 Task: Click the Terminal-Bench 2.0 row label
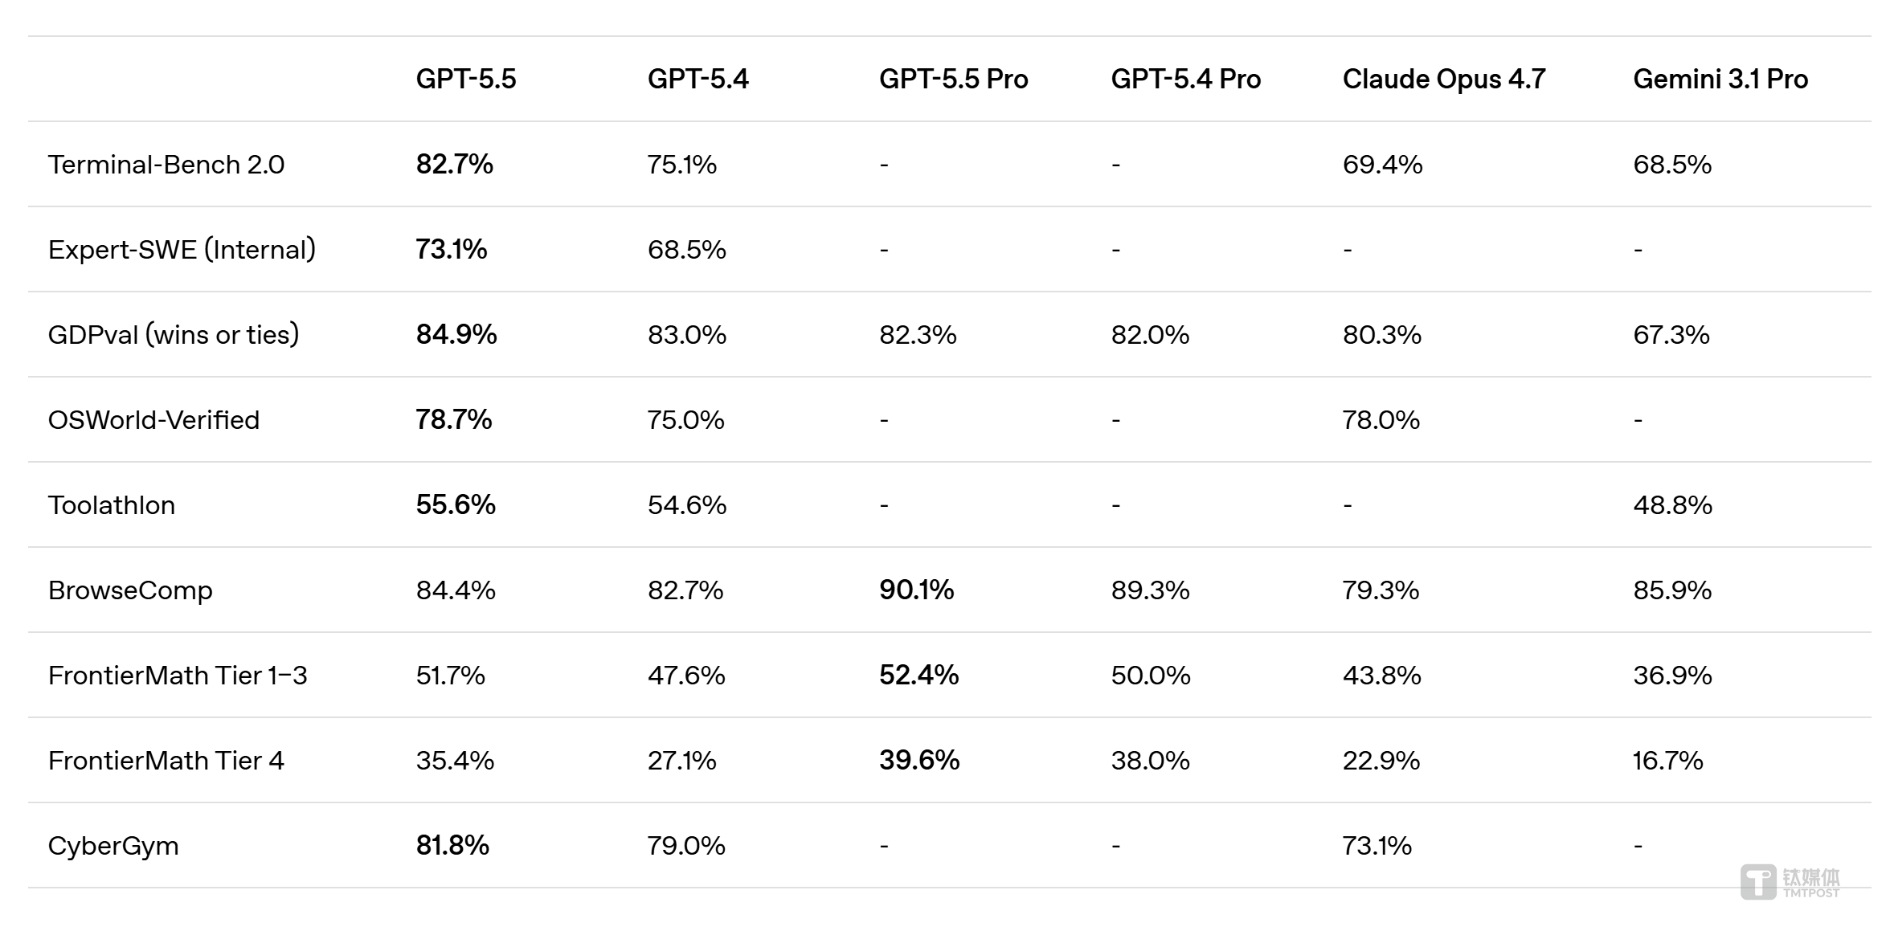click(x=166, y=165)
